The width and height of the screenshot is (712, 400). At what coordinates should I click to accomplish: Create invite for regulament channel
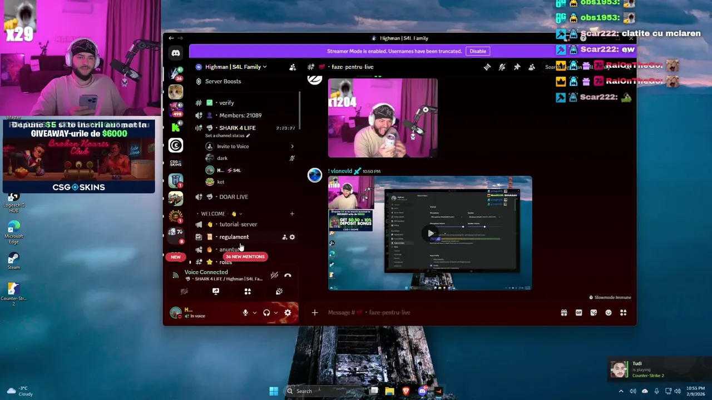click(284, 237)
